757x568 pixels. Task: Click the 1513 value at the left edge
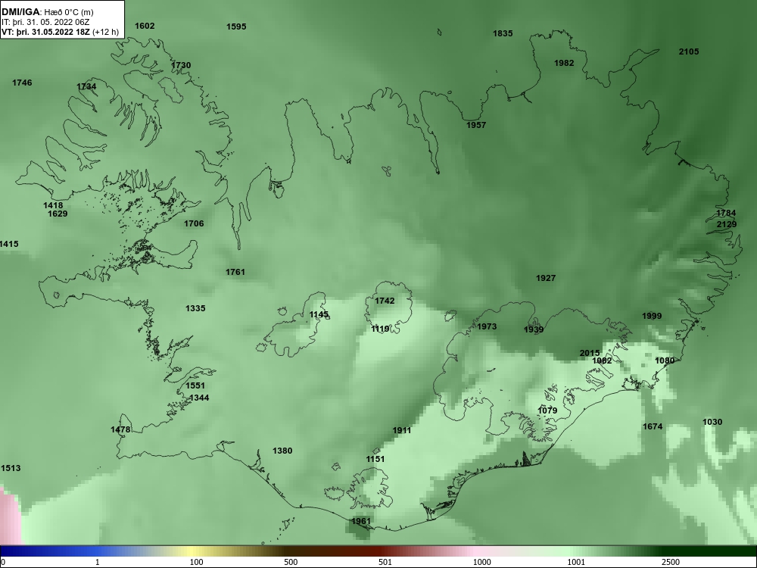[x=11, y=468]
